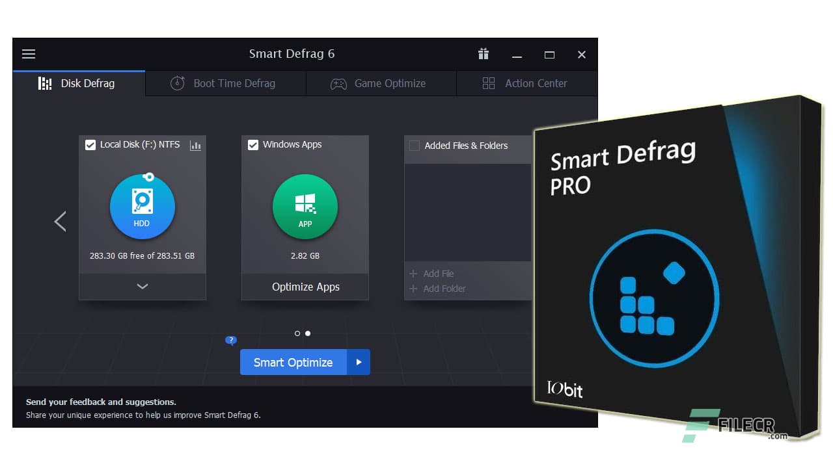Click the Action Center grid icon
This screenshot has height=468, width=833.
(489, 83)
